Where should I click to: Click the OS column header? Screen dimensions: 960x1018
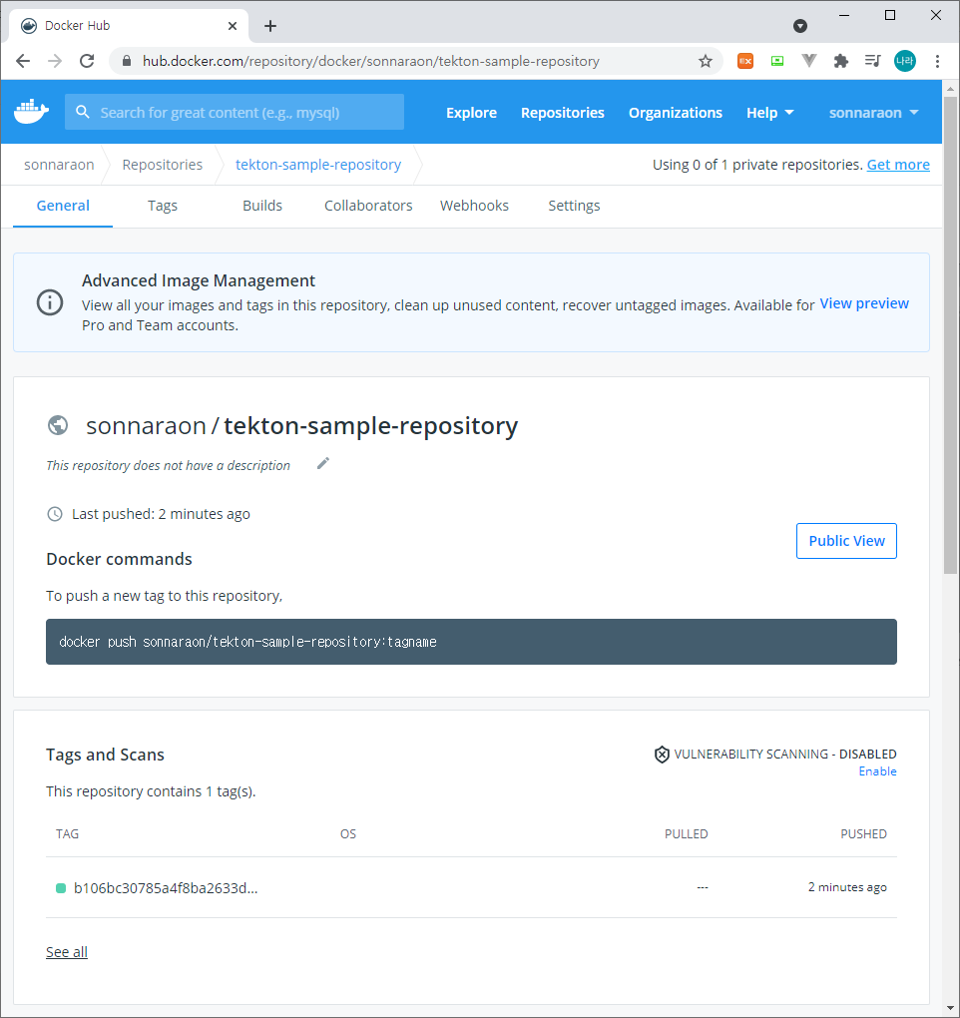pos(348,833)
